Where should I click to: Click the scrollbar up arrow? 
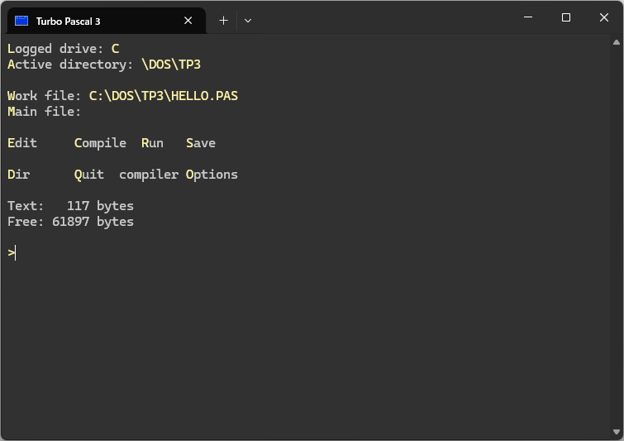point(617,42)
